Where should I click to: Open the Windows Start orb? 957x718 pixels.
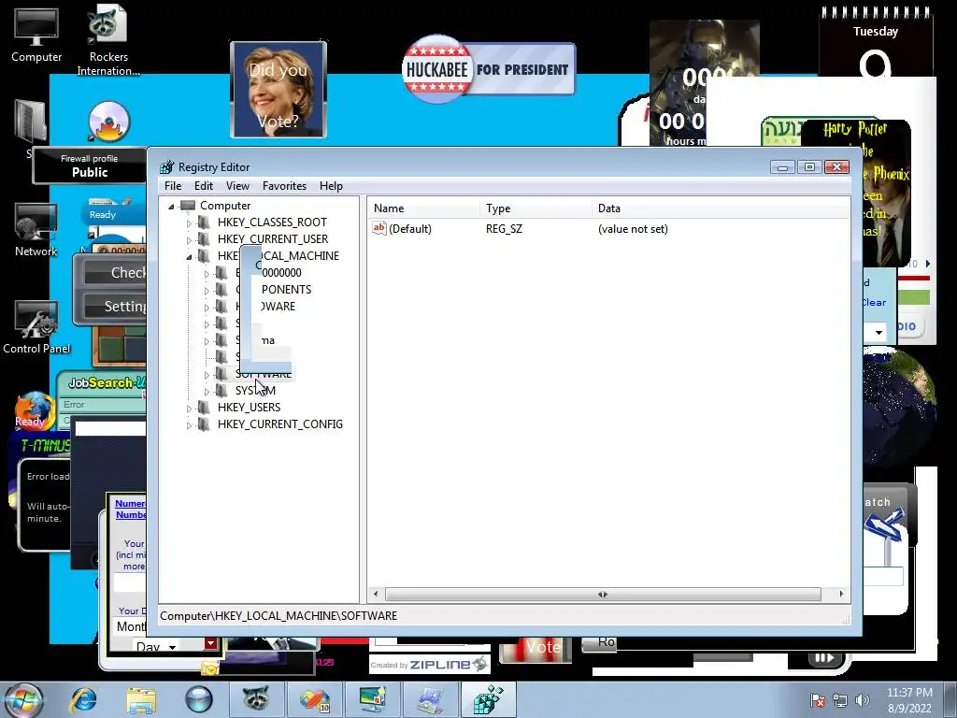24,699
